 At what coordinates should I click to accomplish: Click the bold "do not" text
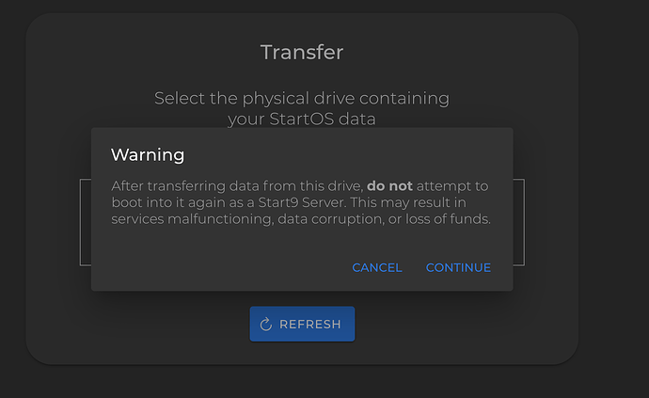tap(389, 186)
